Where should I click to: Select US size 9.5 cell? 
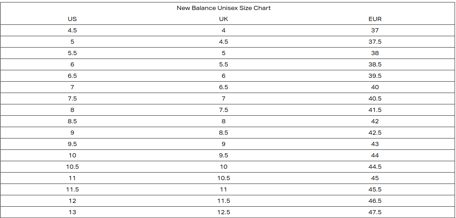[72, 144]
